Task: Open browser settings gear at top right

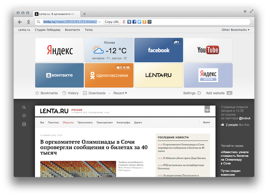Action: tap(245, 11)
